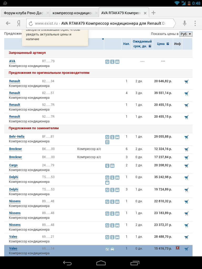This screenshot has height=269, width=202.
Task: Add Delphi 35 242,98 р. item to cart
Action: tap(186, 177)
